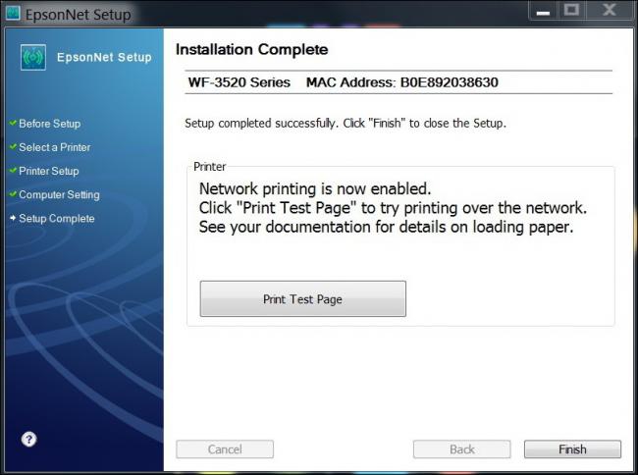Click the WF-3520 Series model text
The width and height of the screenshot is (638, 475).
(x=239, y=82)
